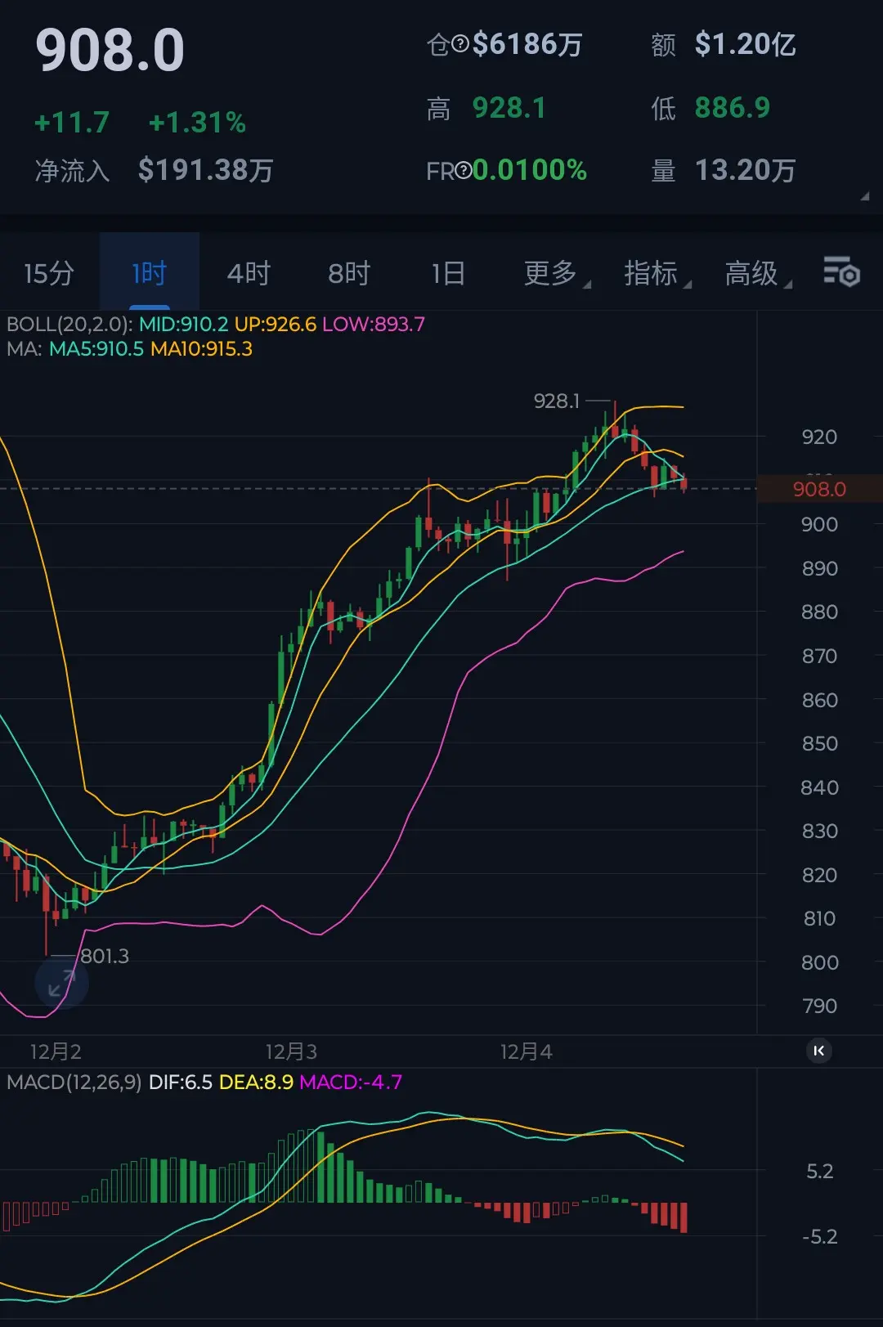Tap LOW:893.7 Bollinger value
The height and width of the screenshot is (1327, 883).
coord(374,325)
